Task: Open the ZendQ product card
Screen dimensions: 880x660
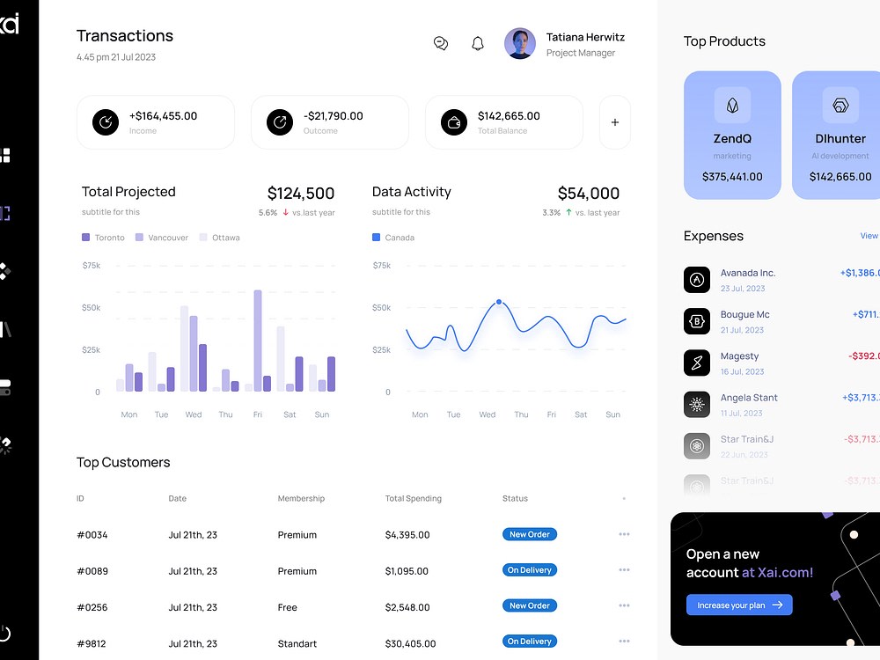Action: coord(732,135)
